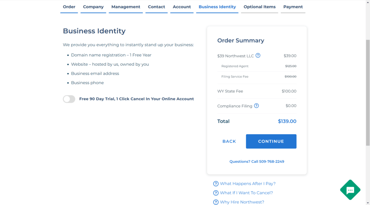370x205 pixels.
Task: Go to the Order tab
Action: (69, 7)
